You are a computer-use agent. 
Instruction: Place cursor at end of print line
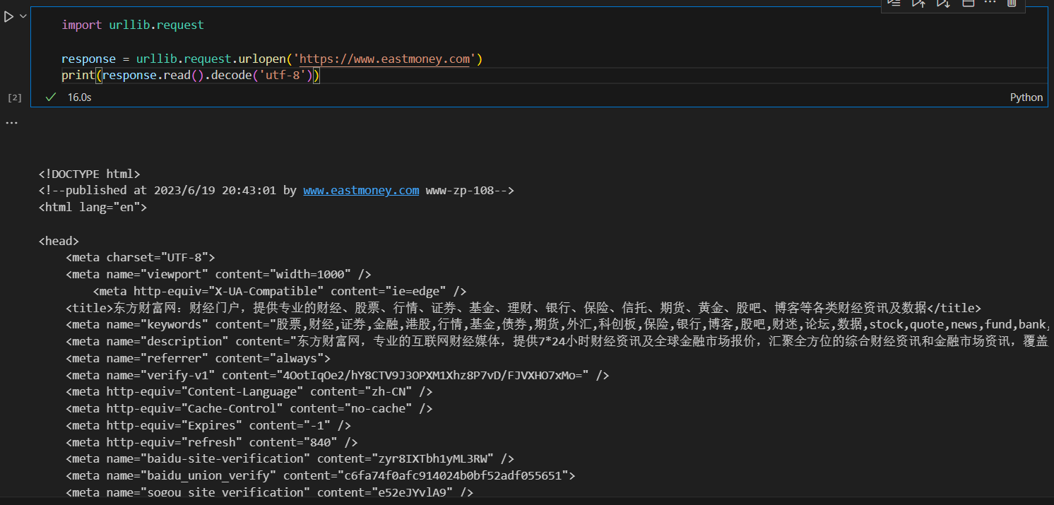click(321, 76)
